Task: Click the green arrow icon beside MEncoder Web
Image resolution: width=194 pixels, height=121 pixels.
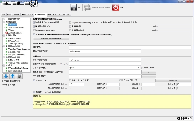Action: (7, 52)
